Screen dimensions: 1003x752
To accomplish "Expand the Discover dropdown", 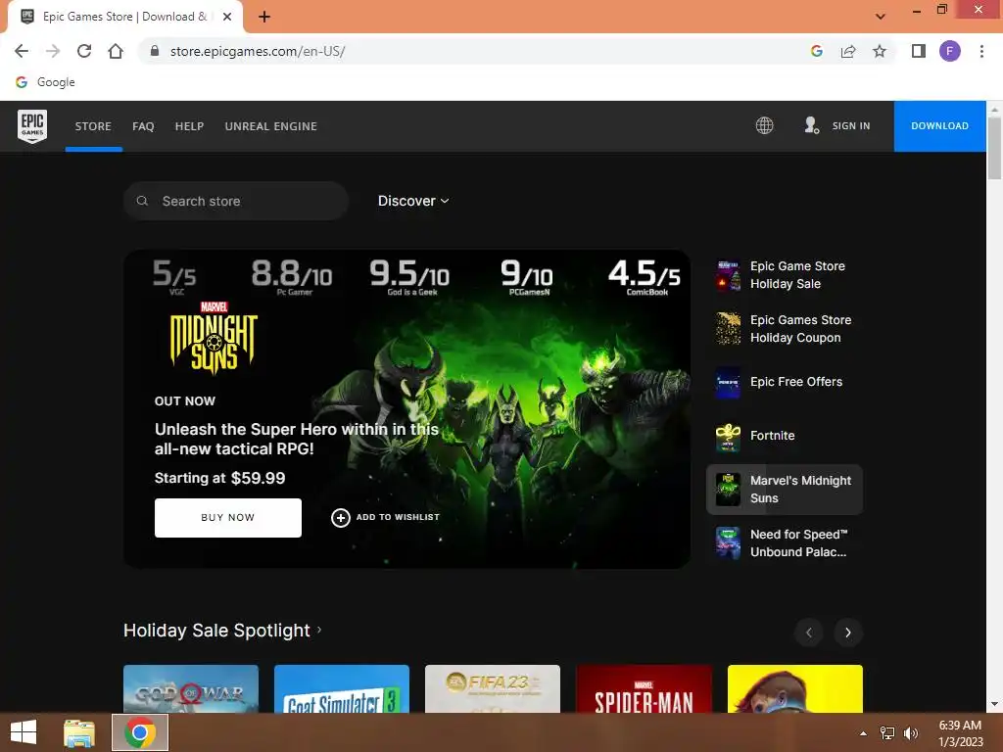I will click(413, 201).
